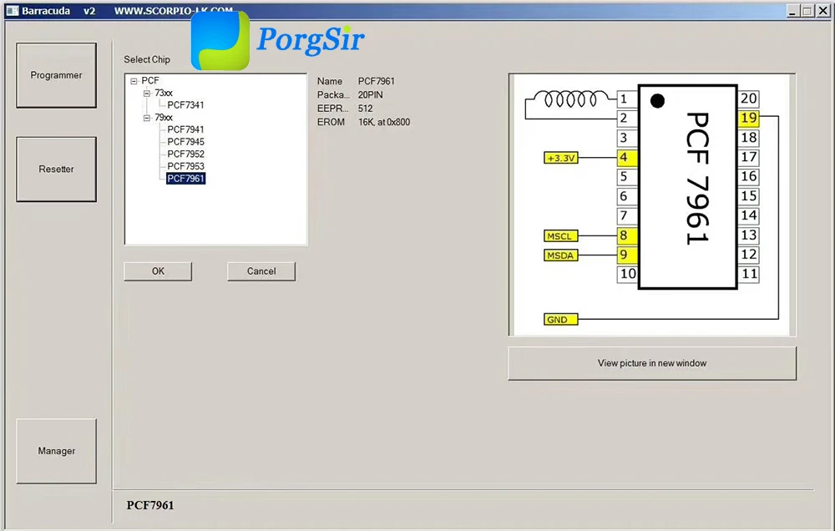
Task: Confirm chip selection with OK
Action: pyautogui.click(x=158, y=271)
